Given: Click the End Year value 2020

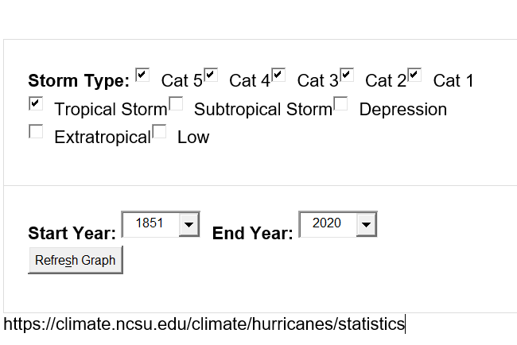Looking at the screenshot, I should pyautogui.click(x=326, y=224).
